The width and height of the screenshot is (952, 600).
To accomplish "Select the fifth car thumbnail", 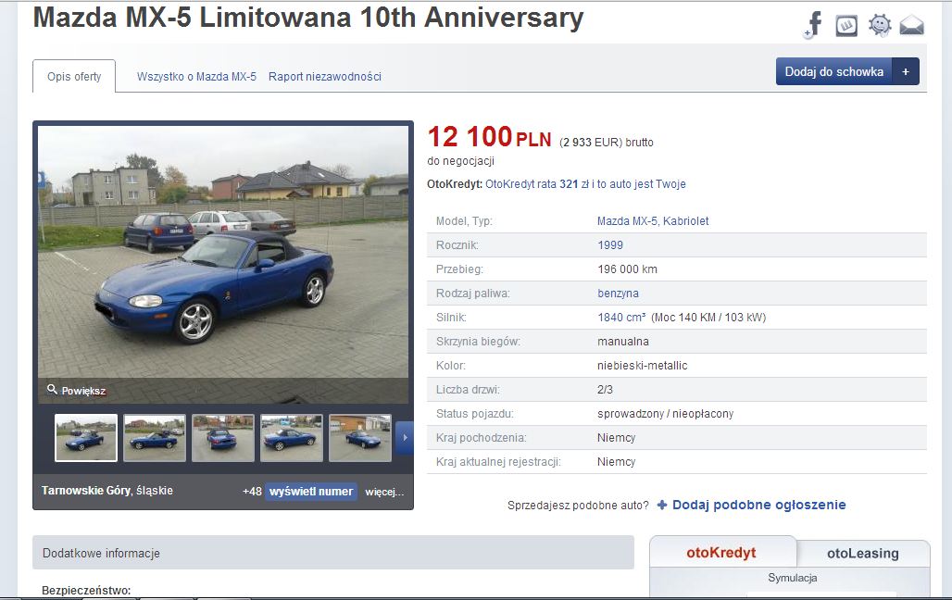I will [x=360, y=438].
